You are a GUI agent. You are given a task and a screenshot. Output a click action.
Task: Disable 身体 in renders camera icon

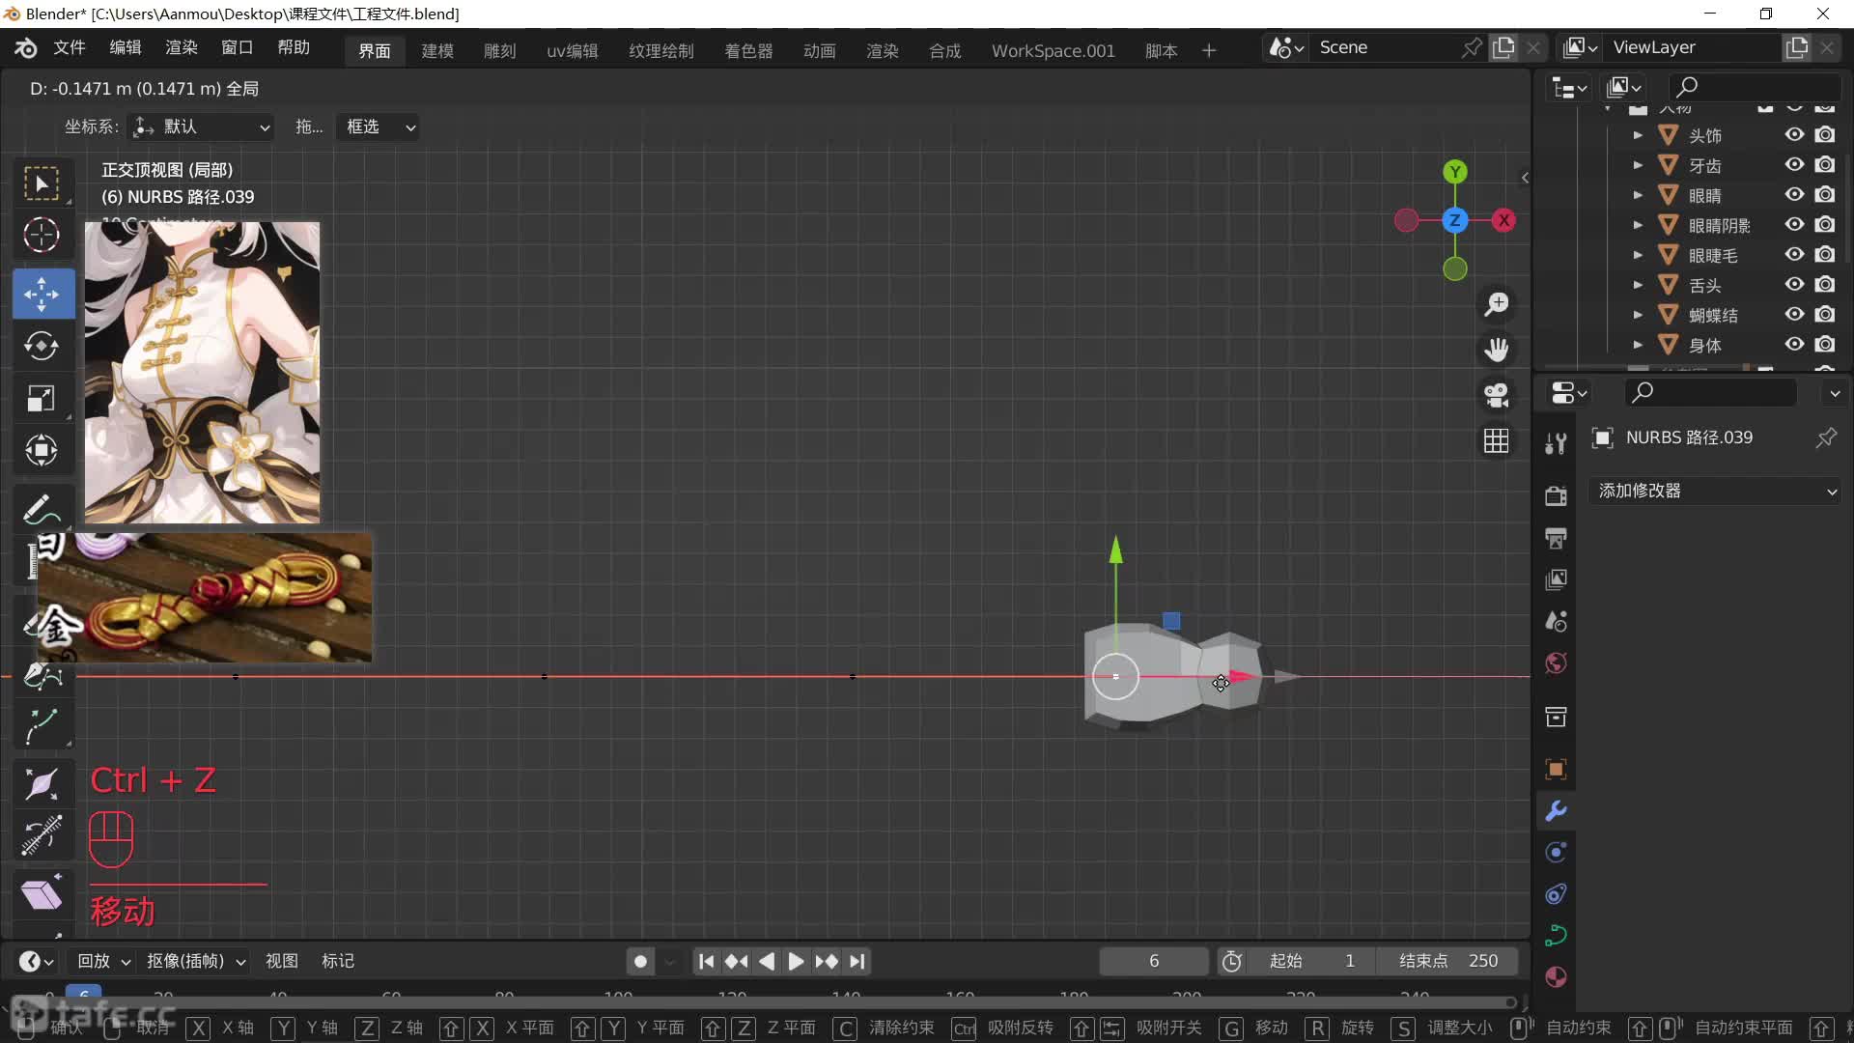click(1825, 345)
